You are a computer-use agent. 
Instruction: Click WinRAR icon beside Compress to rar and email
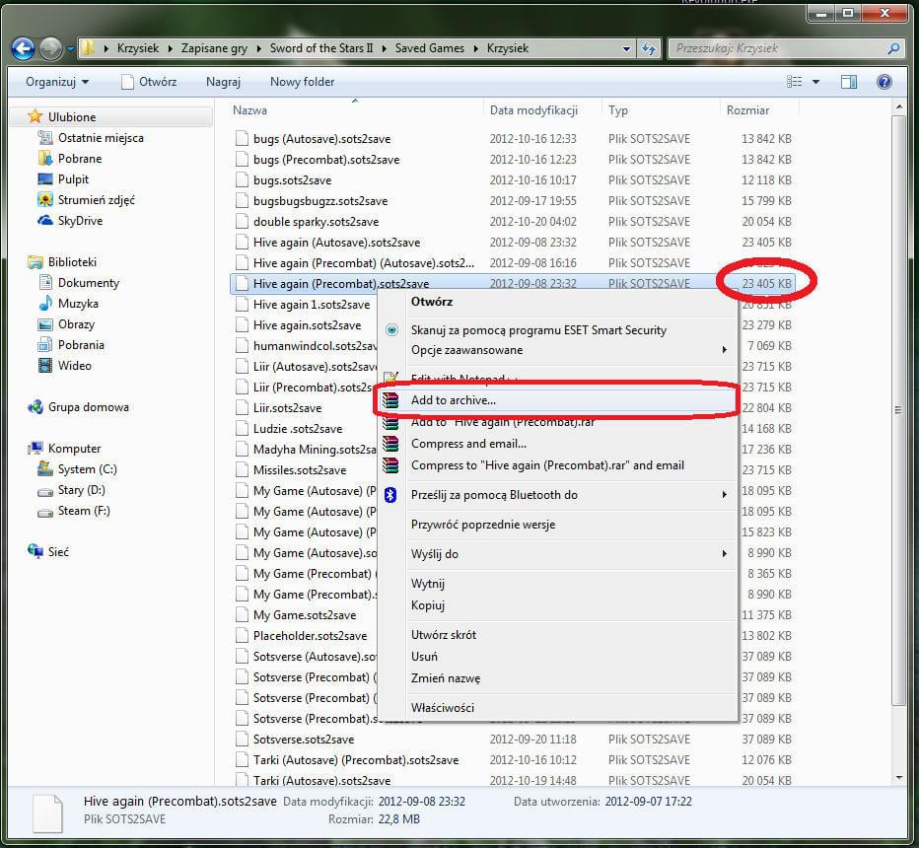(390, 465)
